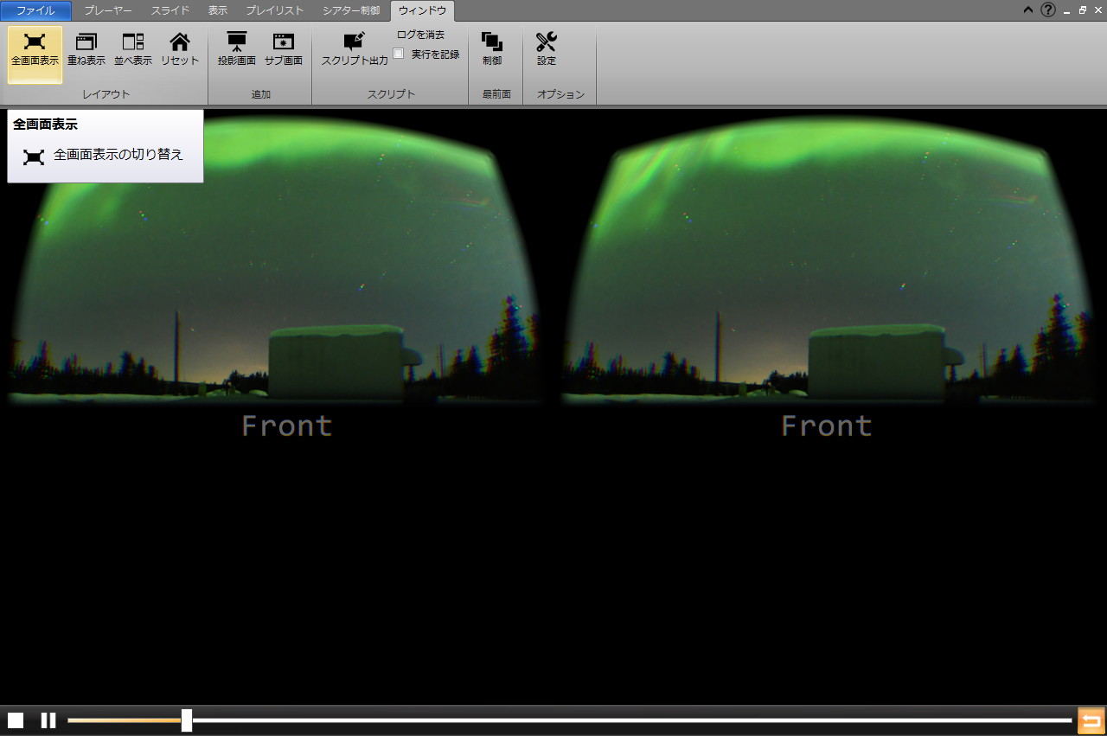Toggle the orange loop repeat button
Screen dimensions: 1107x736
(1091, 720)
